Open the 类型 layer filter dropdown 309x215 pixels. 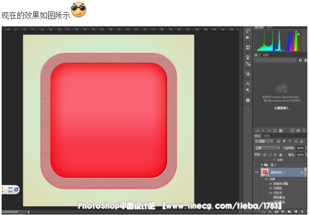pos(264,141)
